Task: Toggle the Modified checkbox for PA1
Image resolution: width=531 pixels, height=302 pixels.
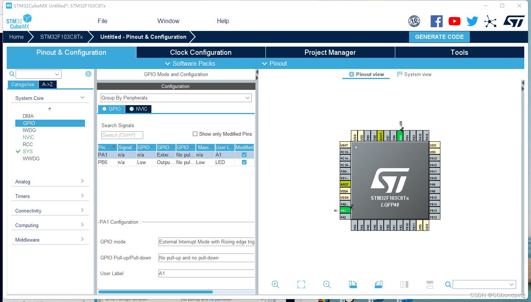Action: pos(244,154)
